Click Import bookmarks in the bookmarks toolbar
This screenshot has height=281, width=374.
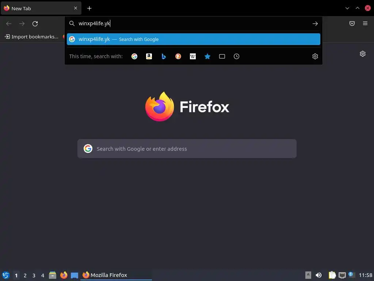pos(31,37)
